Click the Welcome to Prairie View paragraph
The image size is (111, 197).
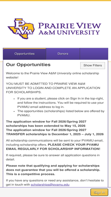(x=52, y=75)
